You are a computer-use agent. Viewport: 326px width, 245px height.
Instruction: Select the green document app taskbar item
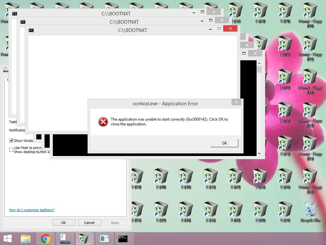pos(104,239)
